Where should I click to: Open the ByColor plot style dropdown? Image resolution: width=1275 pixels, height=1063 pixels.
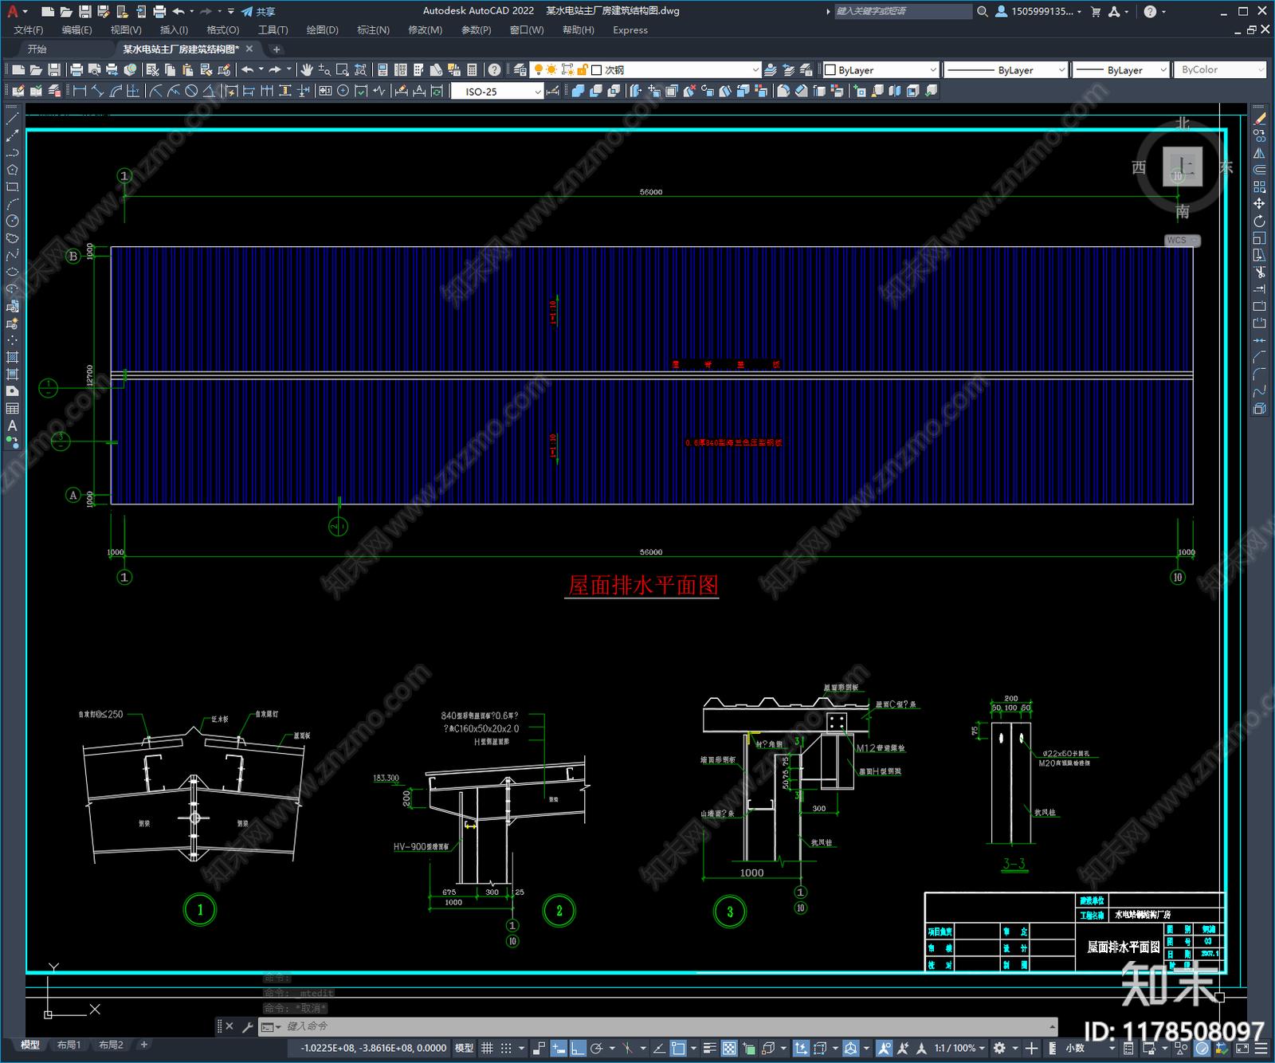point(1220,70)
